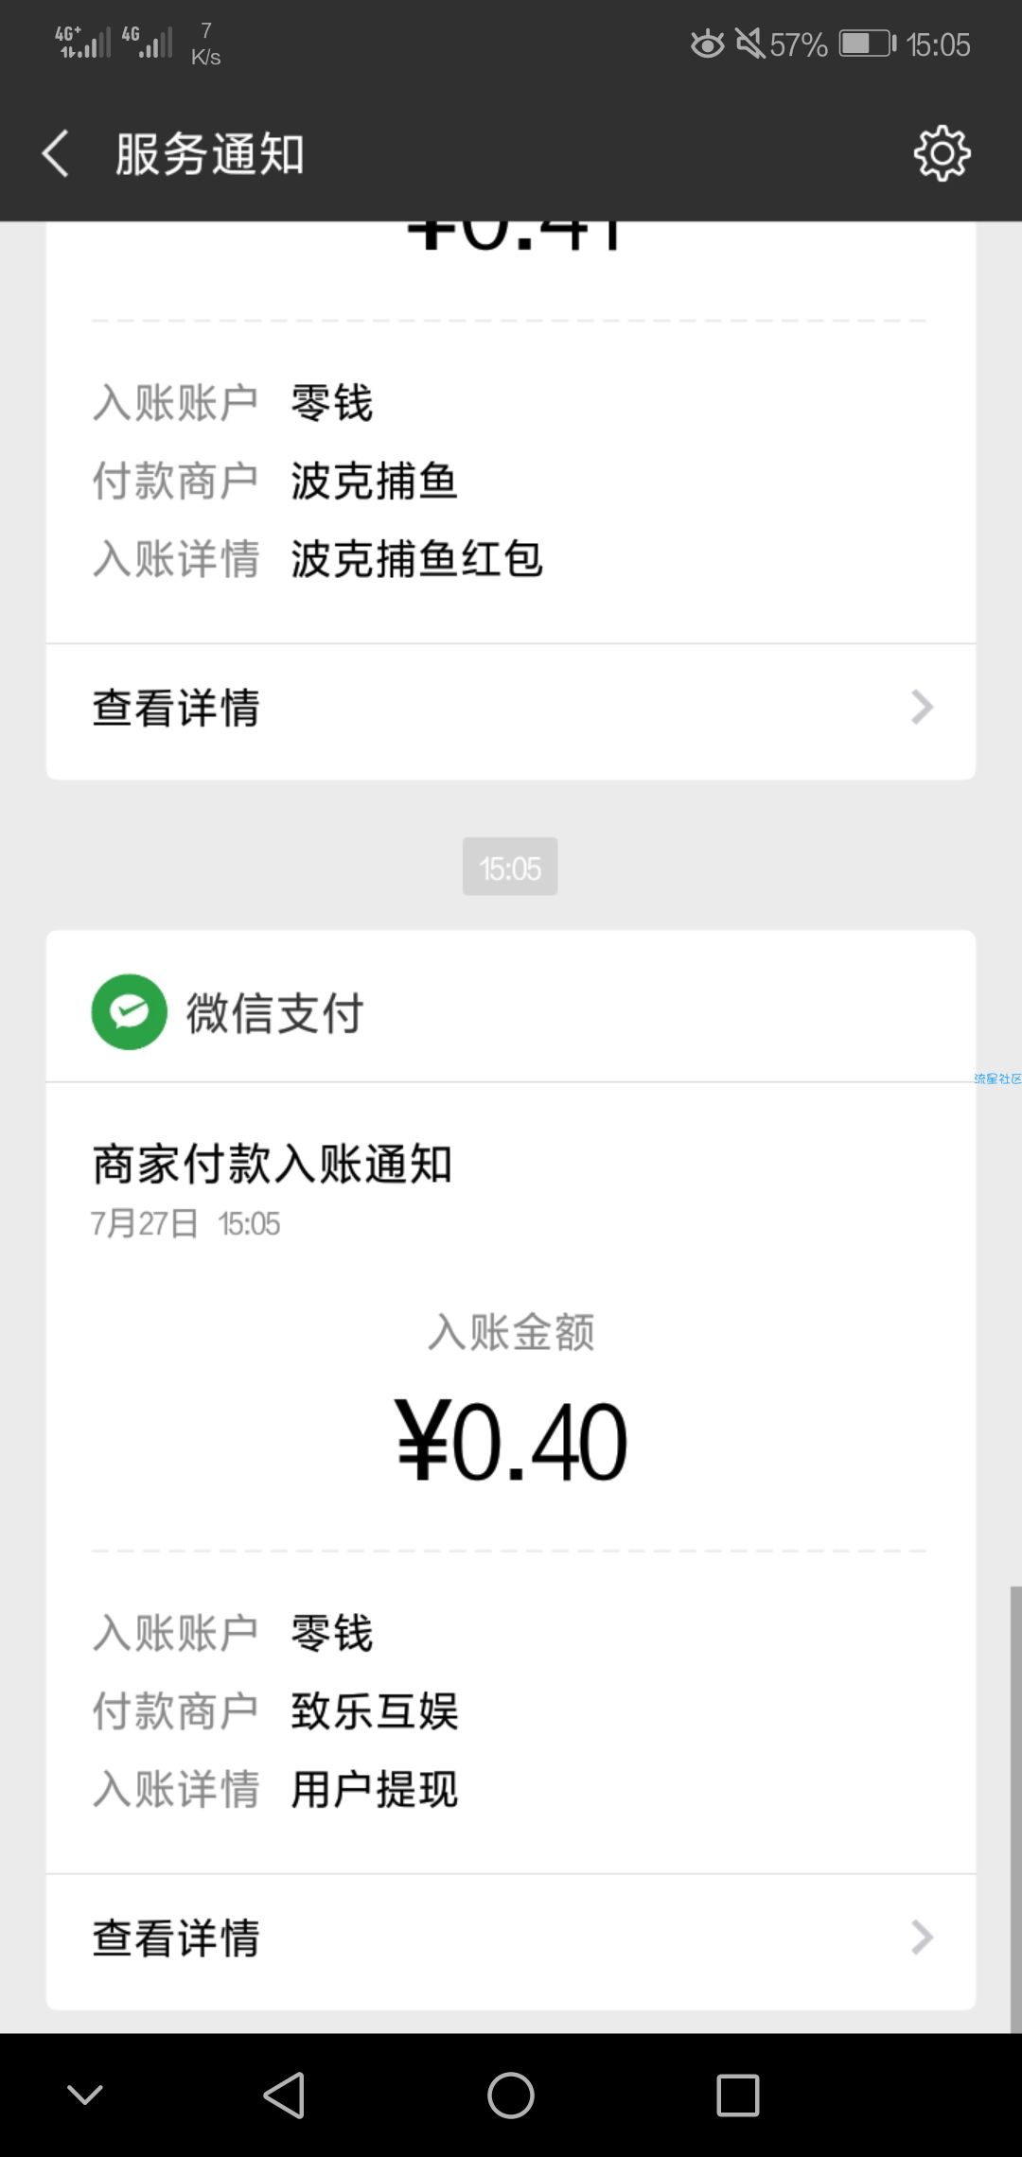Tap the eye comfort status icon
The width and height of the screenshot is (1022, 2157).
(x=707, y=44)
